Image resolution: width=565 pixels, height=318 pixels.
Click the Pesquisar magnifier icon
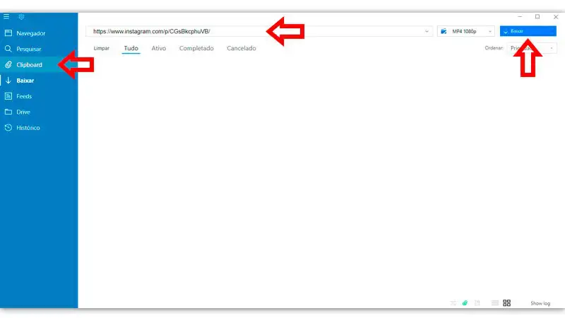(x=8, y=49)
